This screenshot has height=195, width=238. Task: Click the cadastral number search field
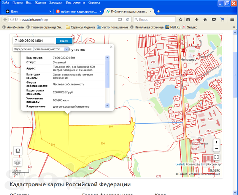click(x=34, y=41)
